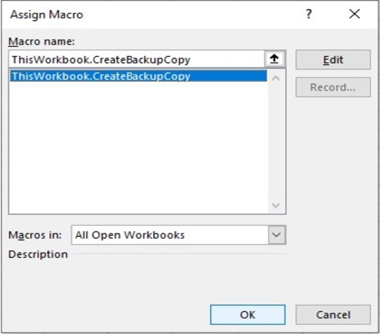Open the All Open Workbooks combo box
This screenshot has height=334, width=380.
[x=170, y=235]
